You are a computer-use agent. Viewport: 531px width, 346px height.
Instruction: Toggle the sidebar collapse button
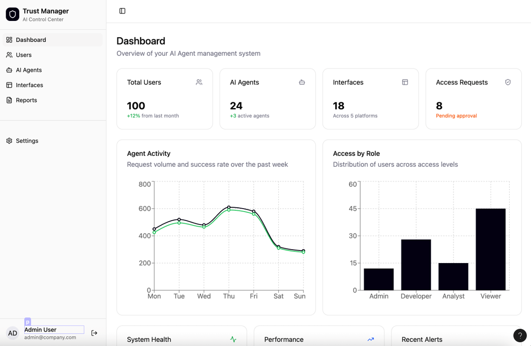[x=122, y=11]
